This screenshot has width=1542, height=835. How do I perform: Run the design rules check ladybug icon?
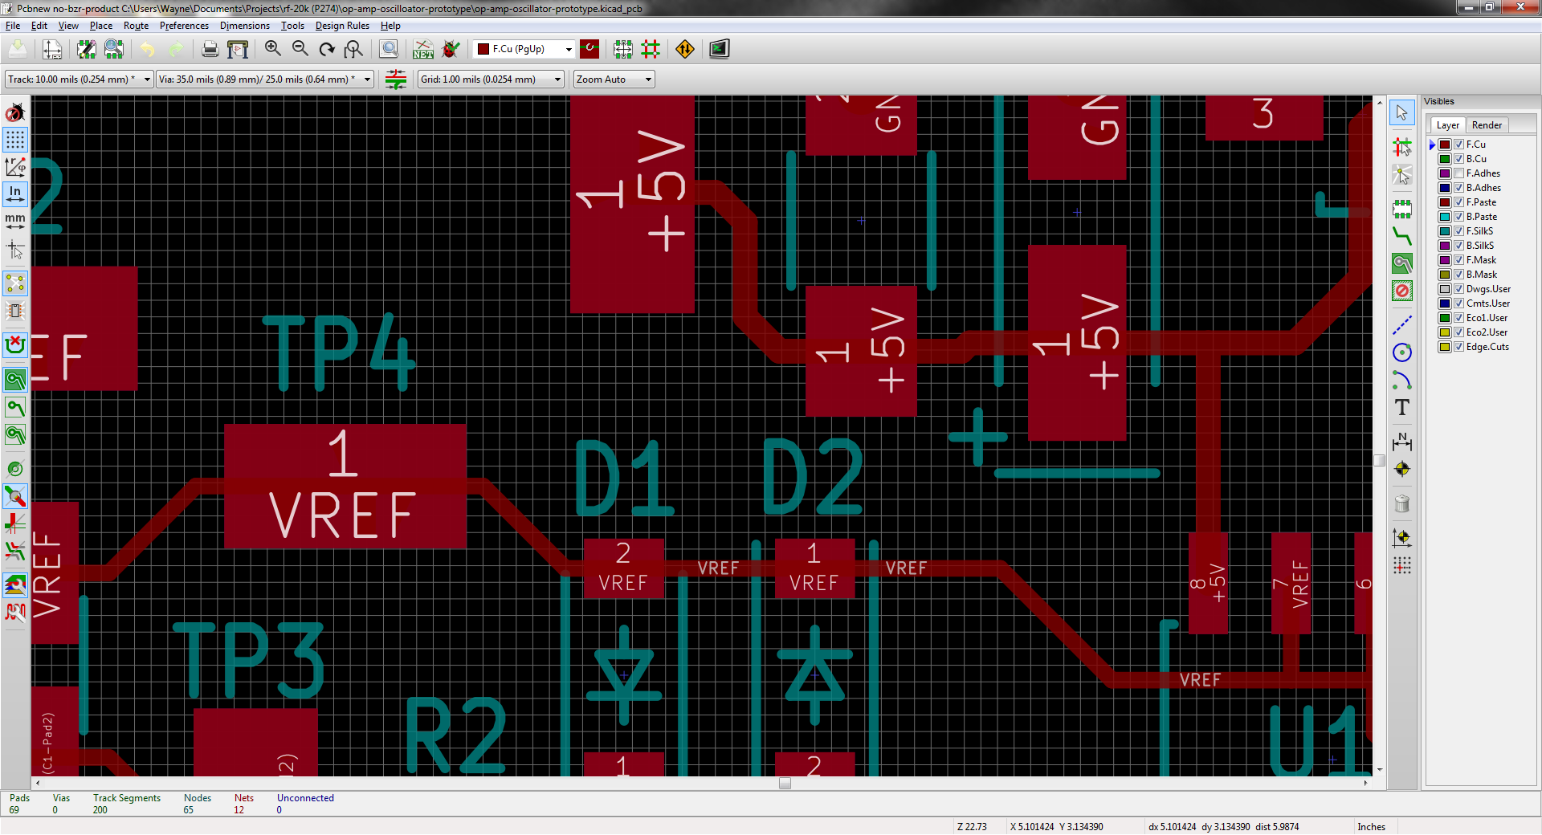click(451, 50)
